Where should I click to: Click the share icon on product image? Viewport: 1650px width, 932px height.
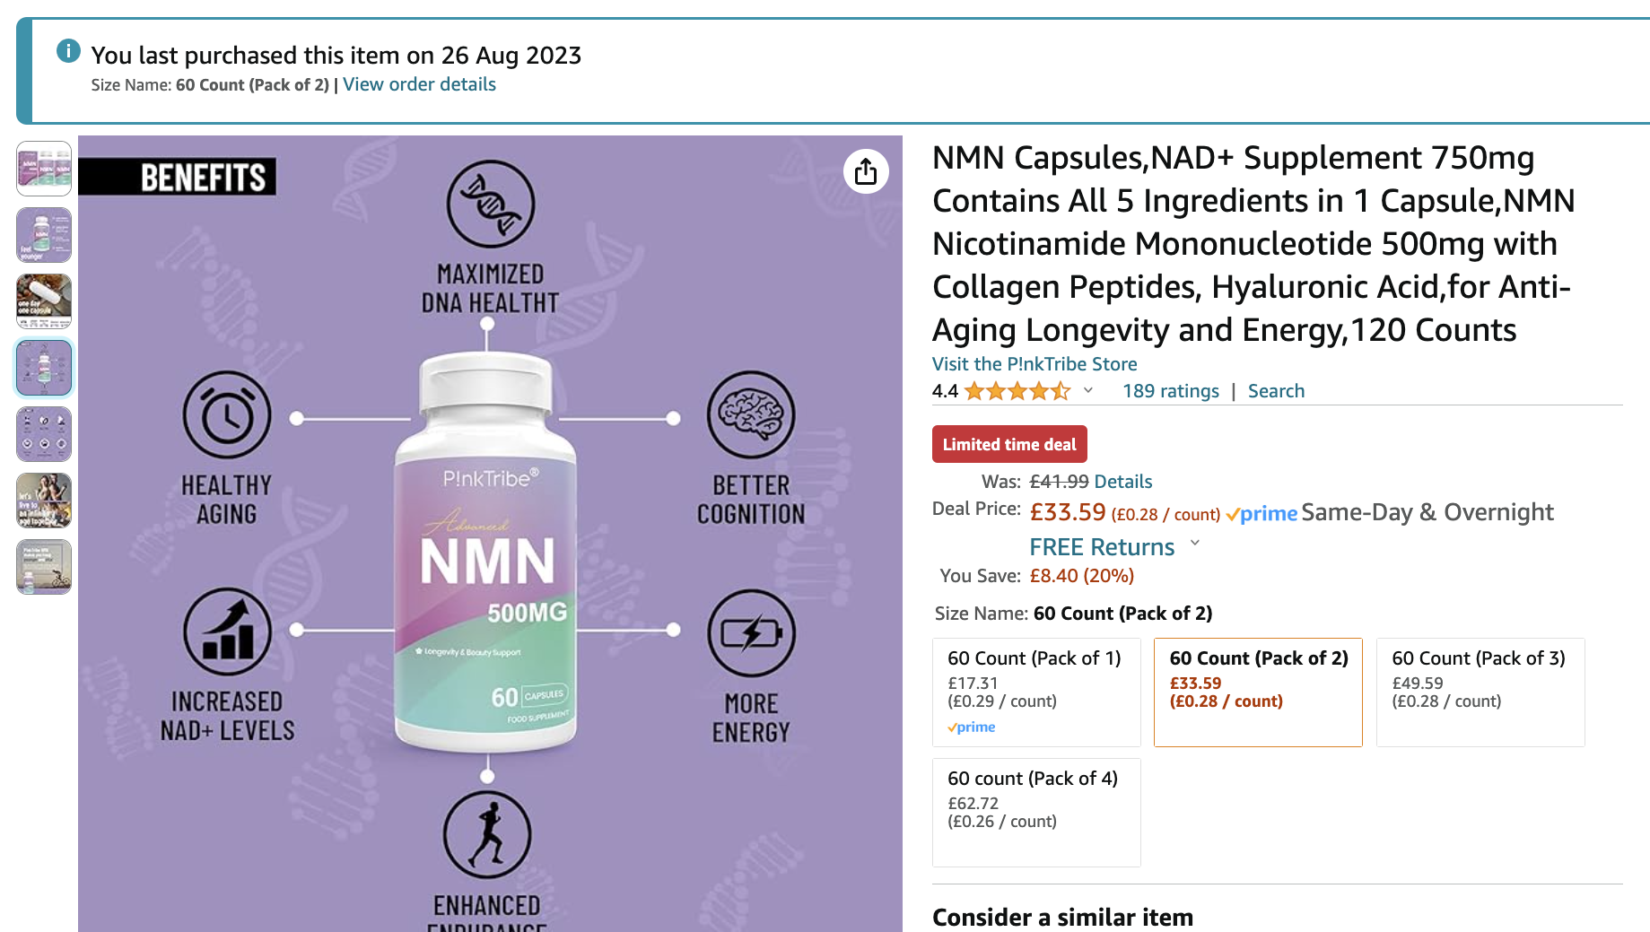tap(865, 171)
